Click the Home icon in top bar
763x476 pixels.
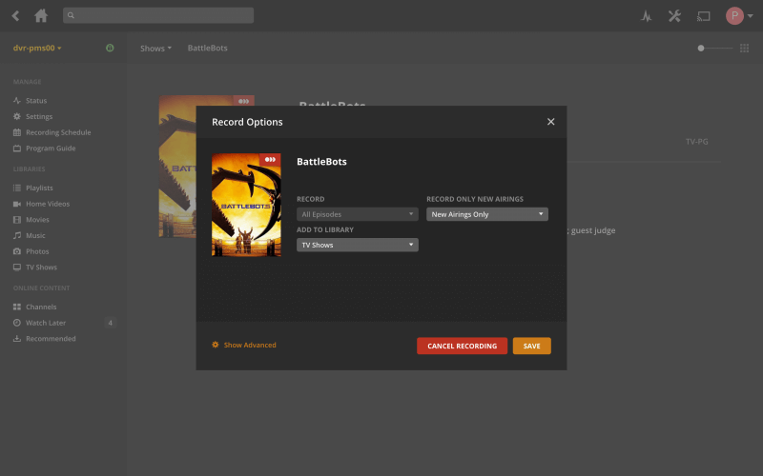point(41,15)
